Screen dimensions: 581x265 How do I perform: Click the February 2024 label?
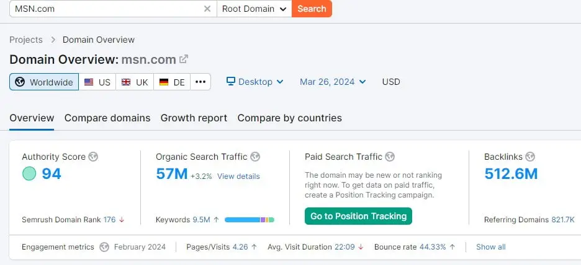tap(140, 247)
